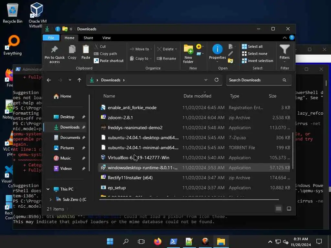Viewport: 331px width, 248px height.
Task: Open Explorer help question mark icon
Action: (292, 37)
